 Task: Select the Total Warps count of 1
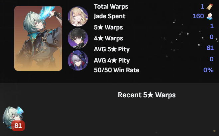202,7
